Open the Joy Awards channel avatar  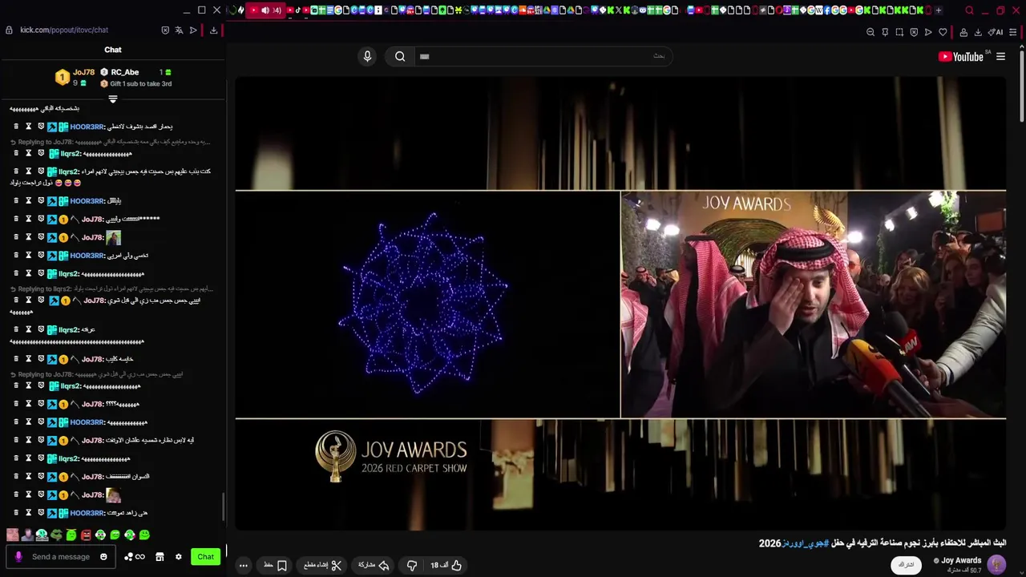tap(996, 564)
